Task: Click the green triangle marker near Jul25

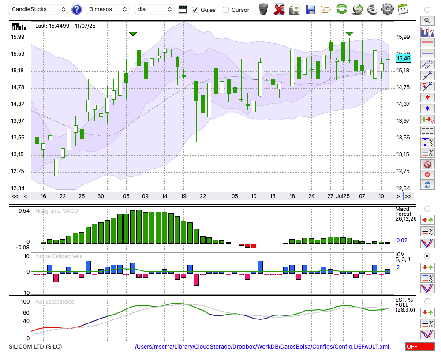Action: pos(349,34)
